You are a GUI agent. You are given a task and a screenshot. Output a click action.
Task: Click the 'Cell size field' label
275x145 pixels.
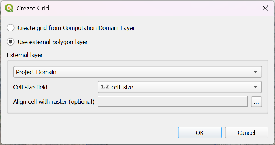coord(31,87)
